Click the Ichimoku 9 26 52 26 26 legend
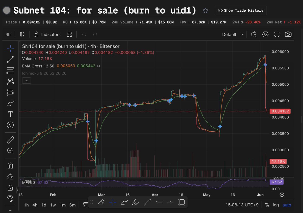Viewport: 303px width, 213px height. coord(44,73)
